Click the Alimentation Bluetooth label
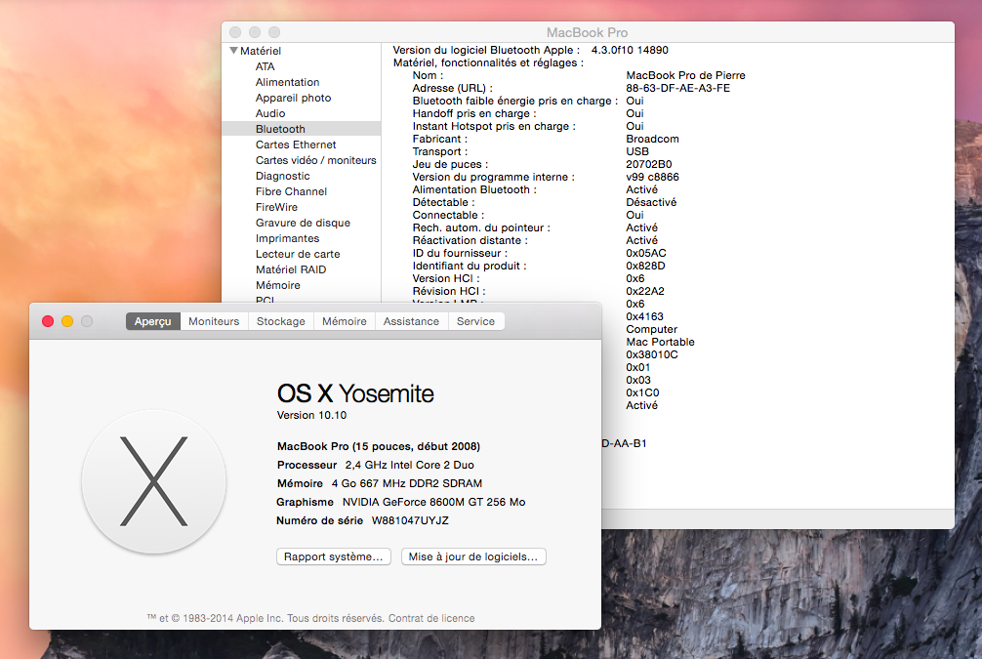 (x=474, y=189)
